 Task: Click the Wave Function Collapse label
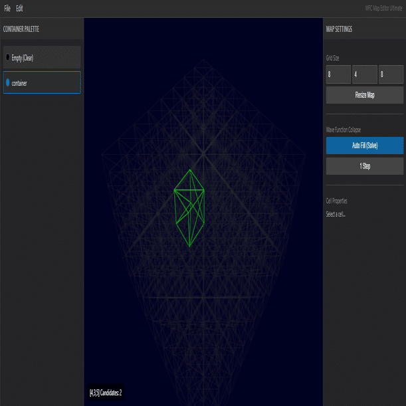344,130
